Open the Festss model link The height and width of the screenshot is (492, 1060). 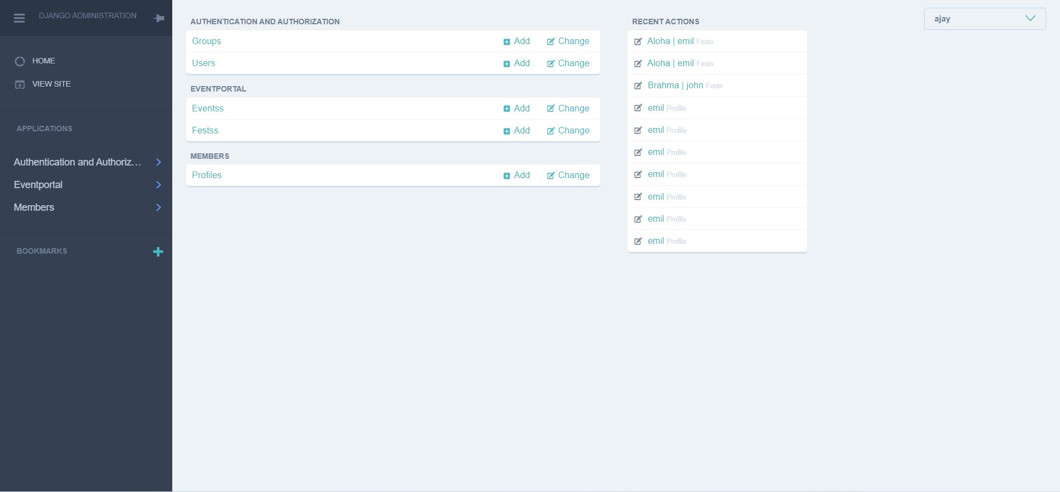(x=205, y=131)
